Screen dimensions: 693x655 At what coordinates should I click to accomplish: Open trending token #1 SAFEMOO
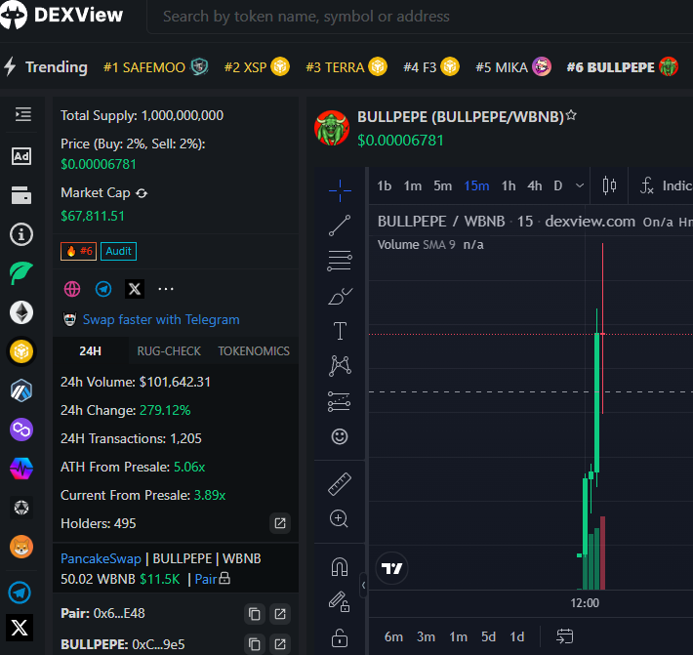155,67
